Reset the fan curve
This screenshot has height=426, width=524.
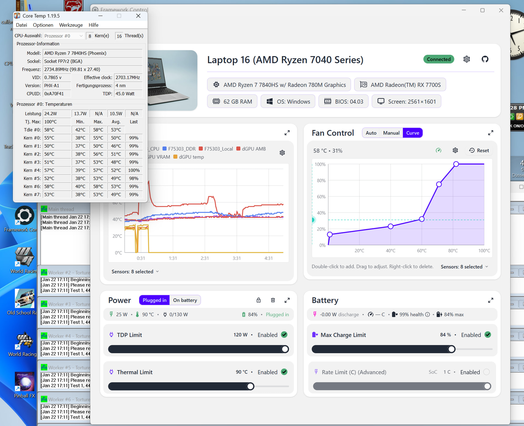coord(479,150)
